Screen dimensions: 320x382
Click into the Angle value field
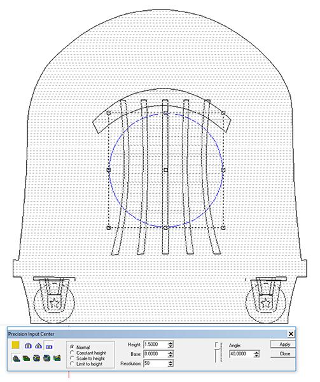[x=241, y=354]
